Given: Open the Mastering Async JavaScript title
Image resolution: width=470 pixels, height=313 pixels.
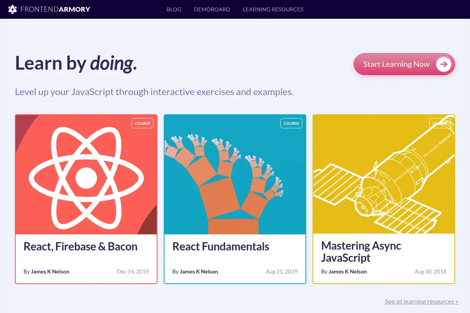Looking at the screenshot, I should 361,252.
